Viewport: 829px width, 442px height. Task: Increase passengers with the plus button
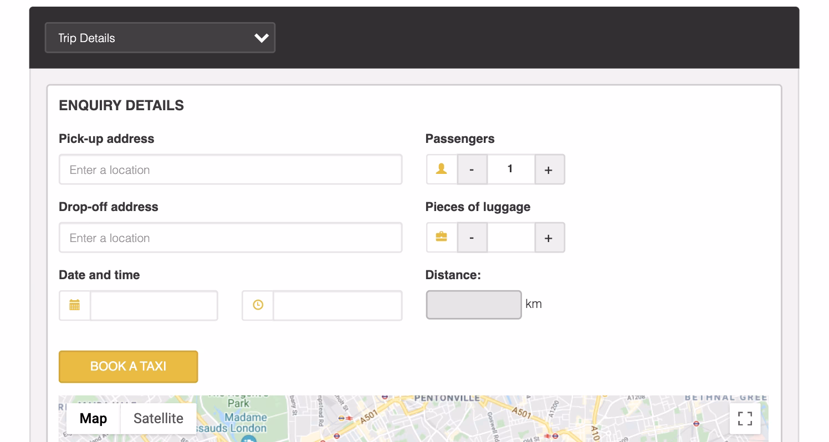[x=549, y=169]
